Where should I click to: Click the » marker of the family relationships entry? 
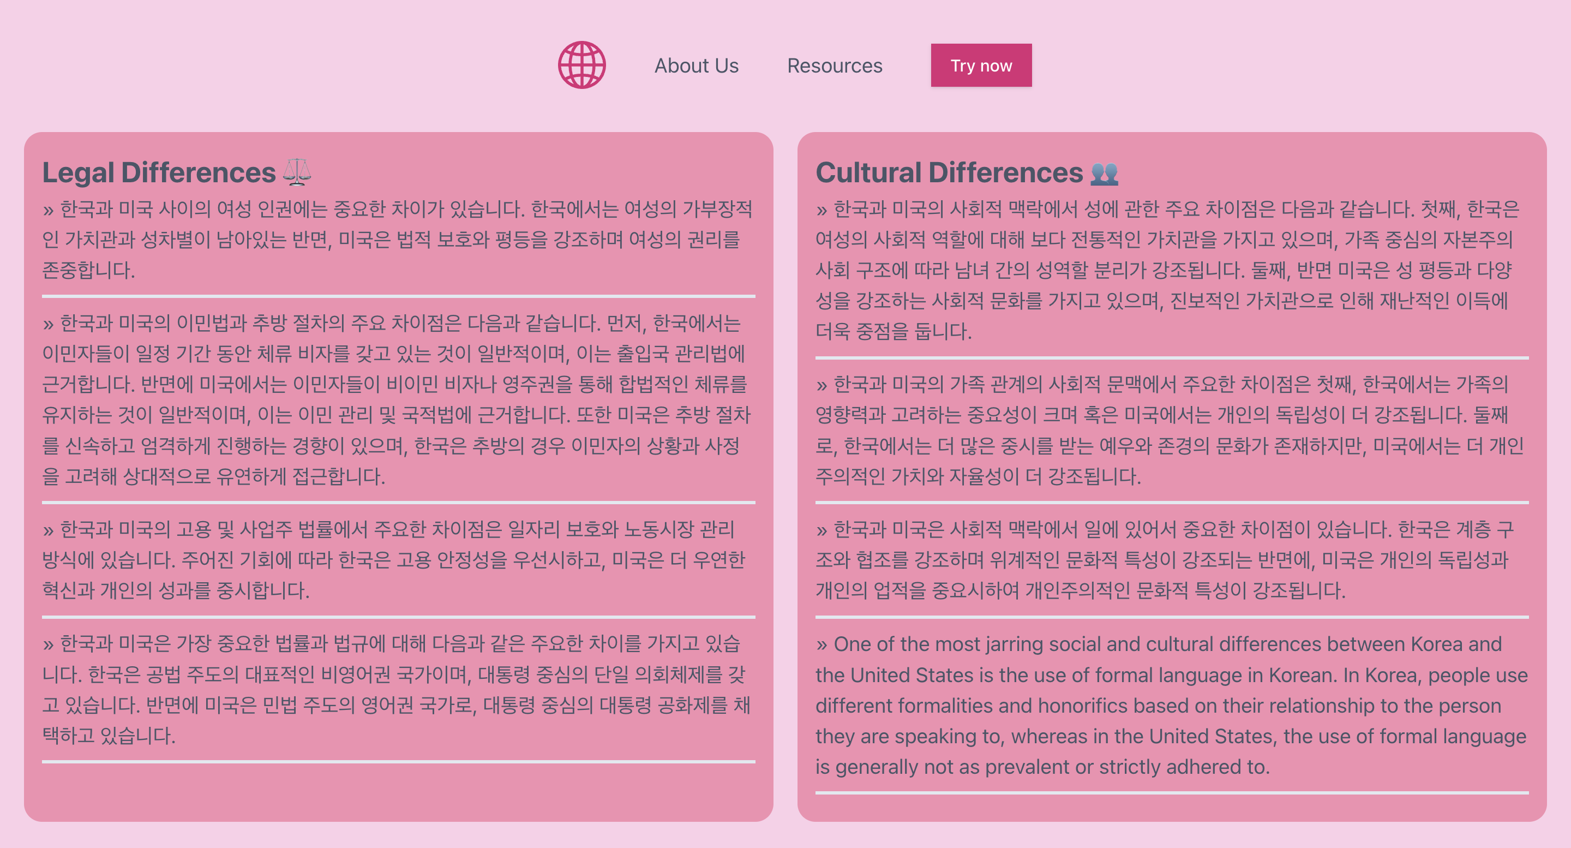(x=822, y=385)
